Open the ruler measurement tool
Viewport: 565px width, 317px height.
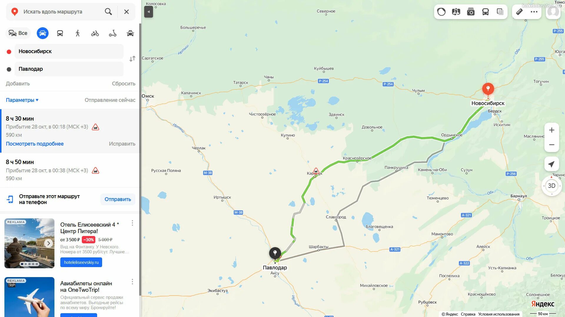[519, 12]
